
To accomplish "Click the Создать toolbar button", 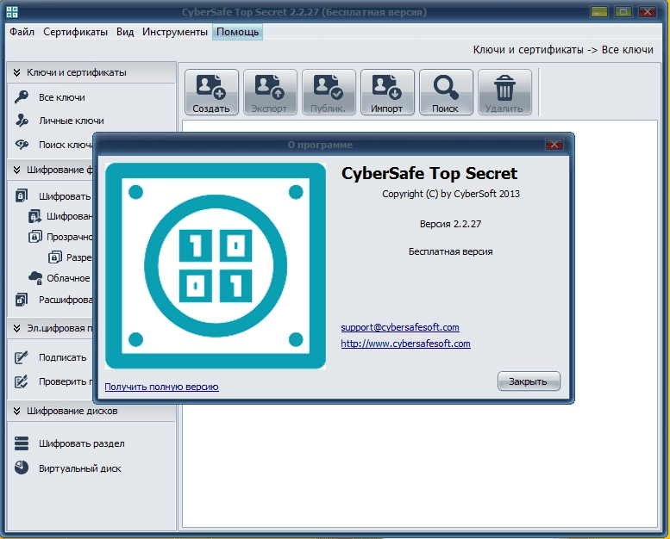I will (211, 92).
